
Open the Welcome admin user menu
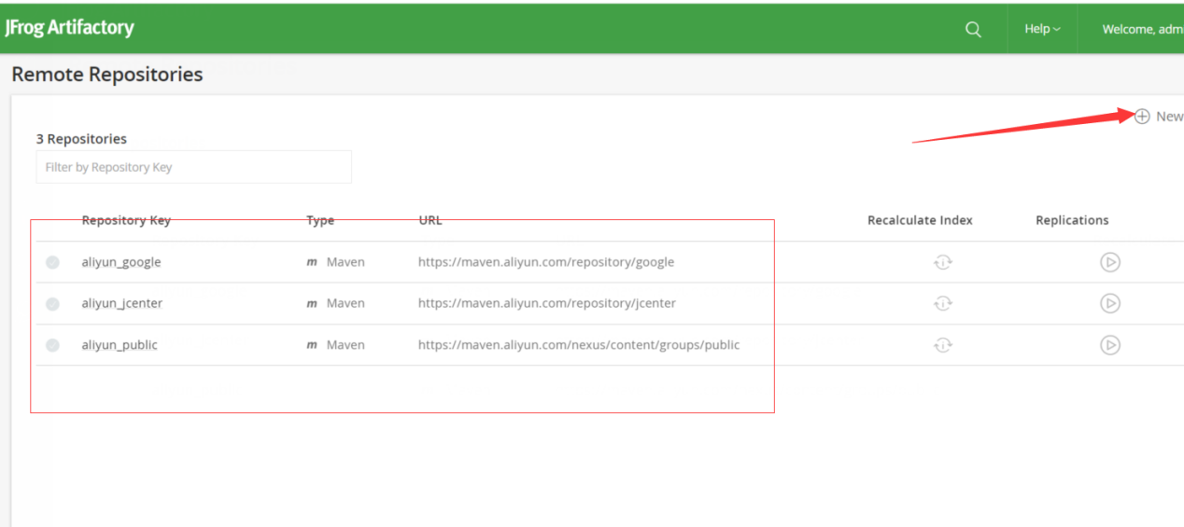1142,29
